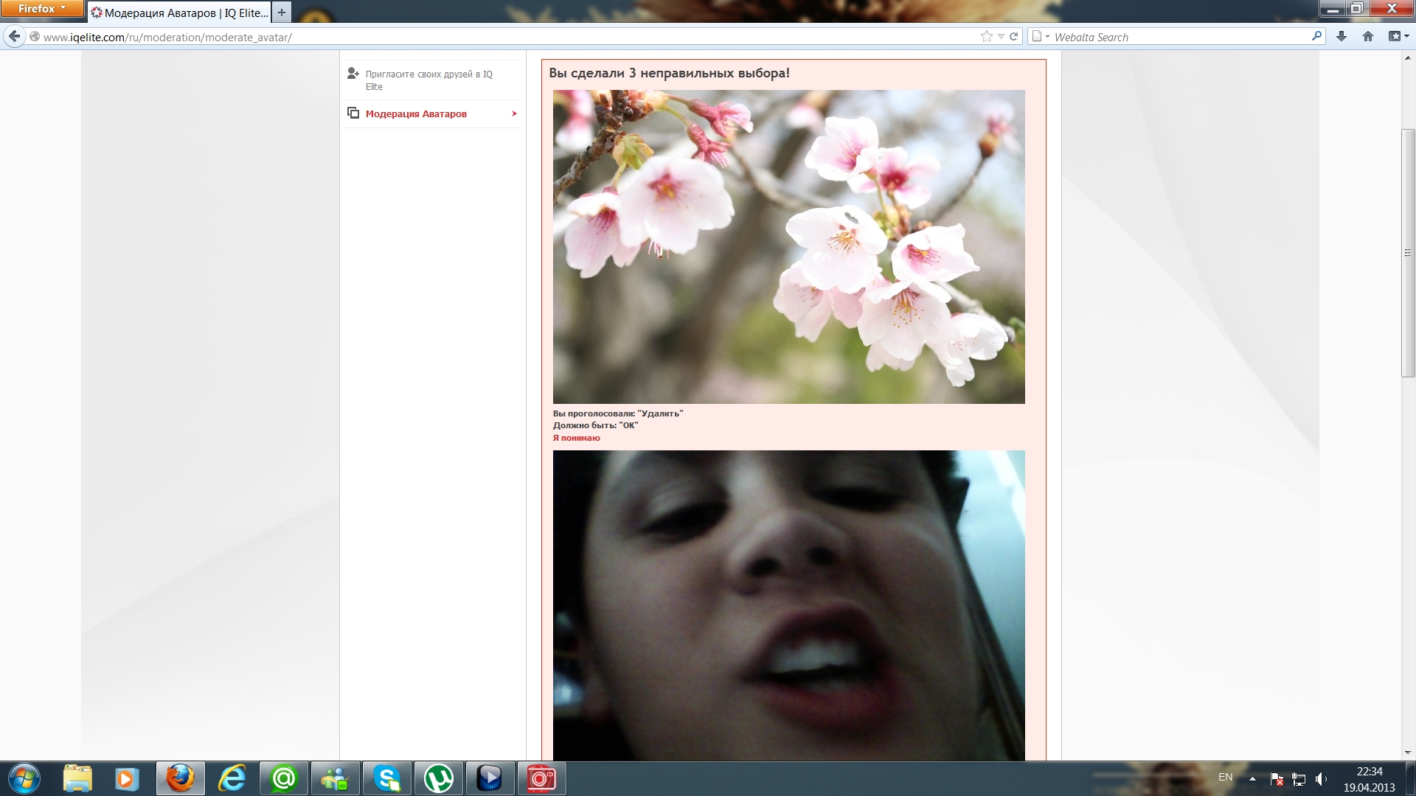Image resolution: width=1416 pixels, height=796 pixels.
Task: Open the Firefox downloads arrow
Action: click(x=1342, y=37)
